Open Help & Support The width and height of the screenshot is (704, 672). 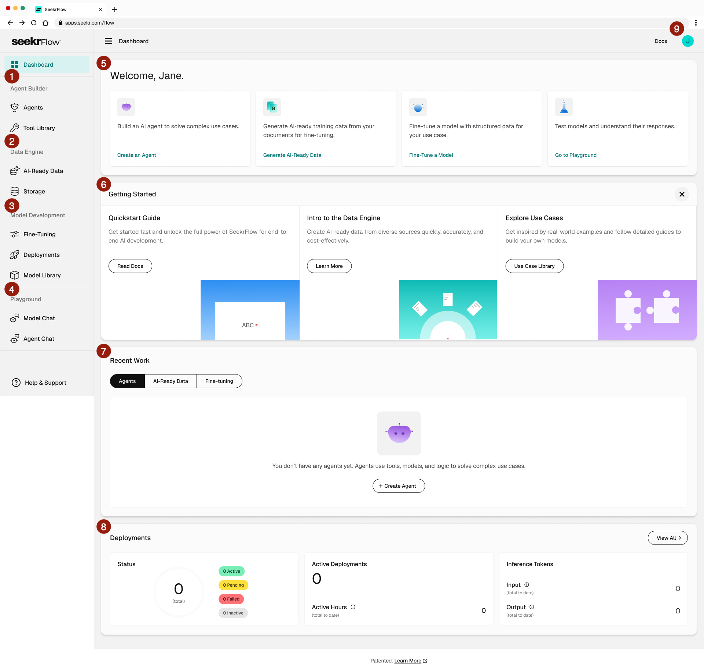point(16,383)
